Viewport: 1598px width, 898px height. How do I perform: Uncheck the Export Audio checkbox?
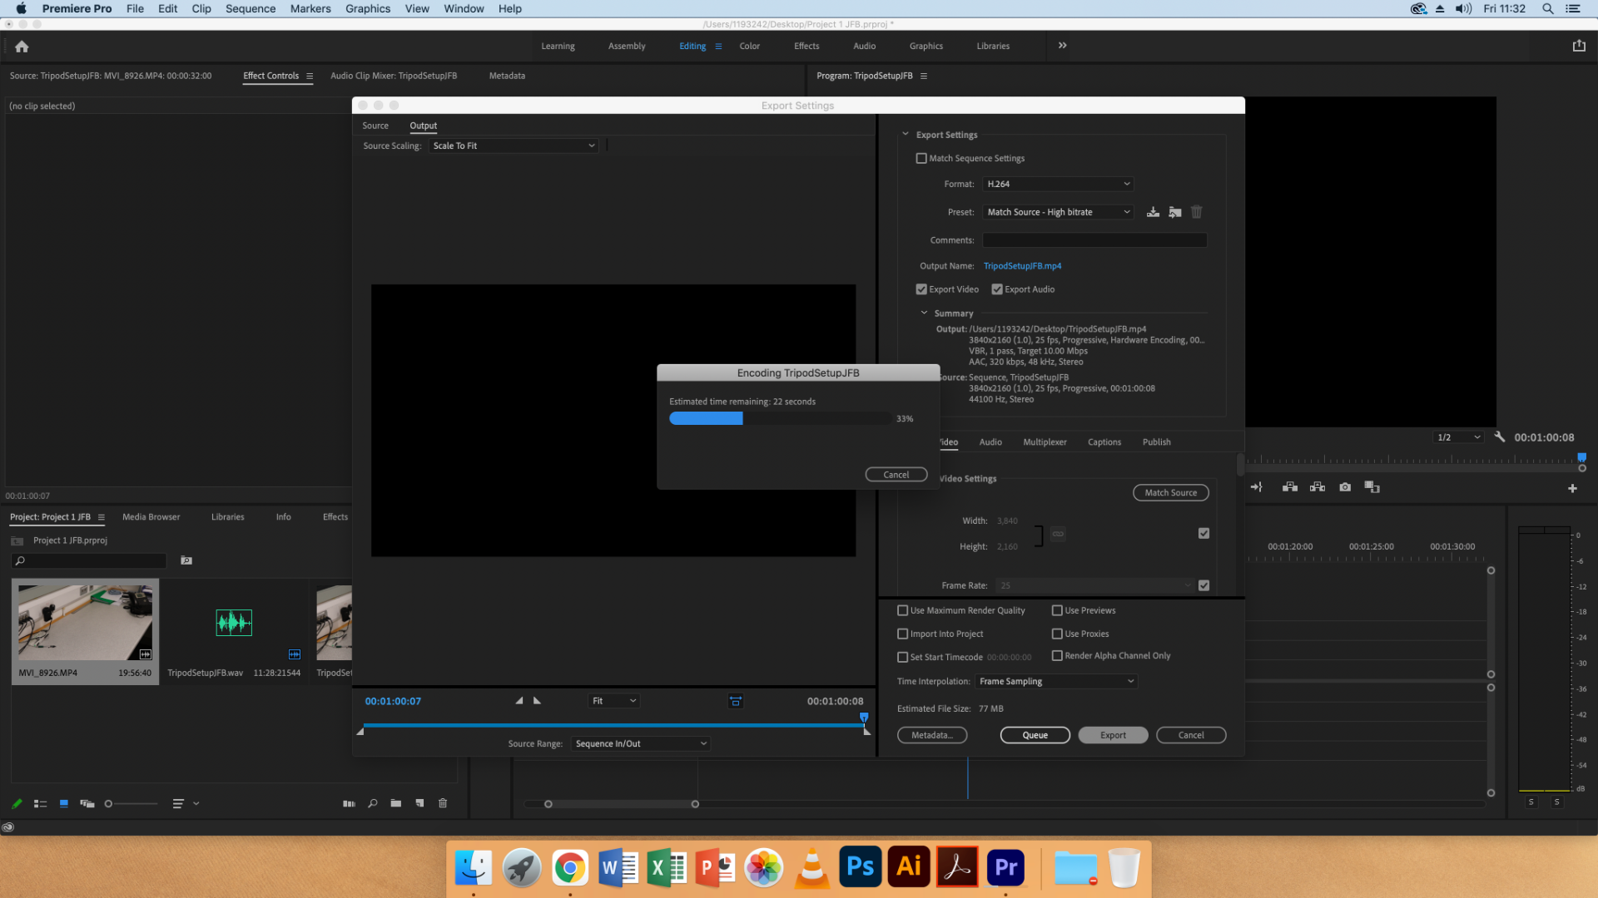click(996, 289)
